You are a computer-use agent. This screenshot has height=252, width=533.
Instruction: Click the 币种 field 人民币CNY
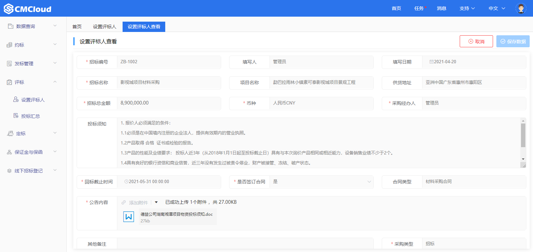click(x=321, y=103)
